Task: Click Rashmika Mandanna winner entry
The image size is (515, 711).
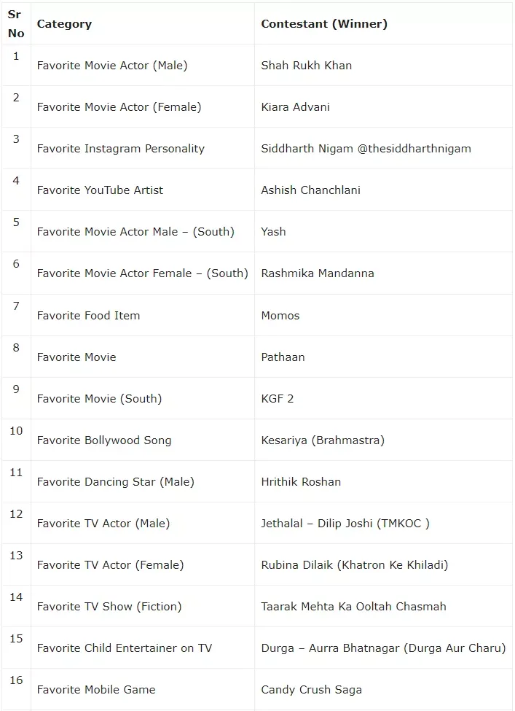Action: click(318, 273)
